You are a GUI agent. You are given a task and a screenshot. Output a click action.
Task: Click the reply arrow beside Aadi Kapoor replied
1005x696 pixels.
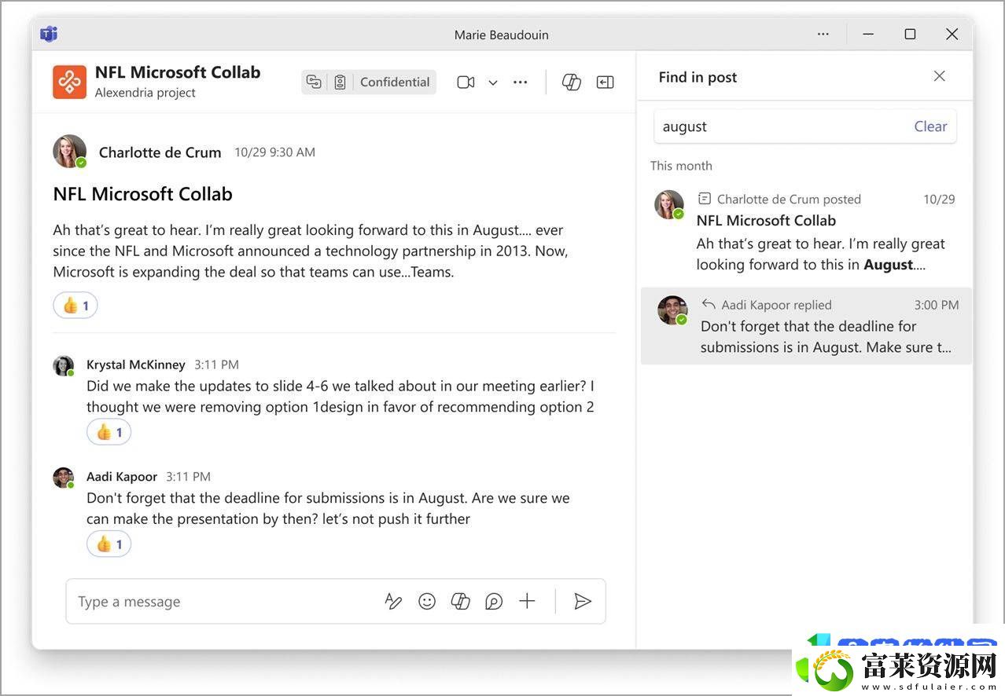pyautogui.click(x=709, y=305)
